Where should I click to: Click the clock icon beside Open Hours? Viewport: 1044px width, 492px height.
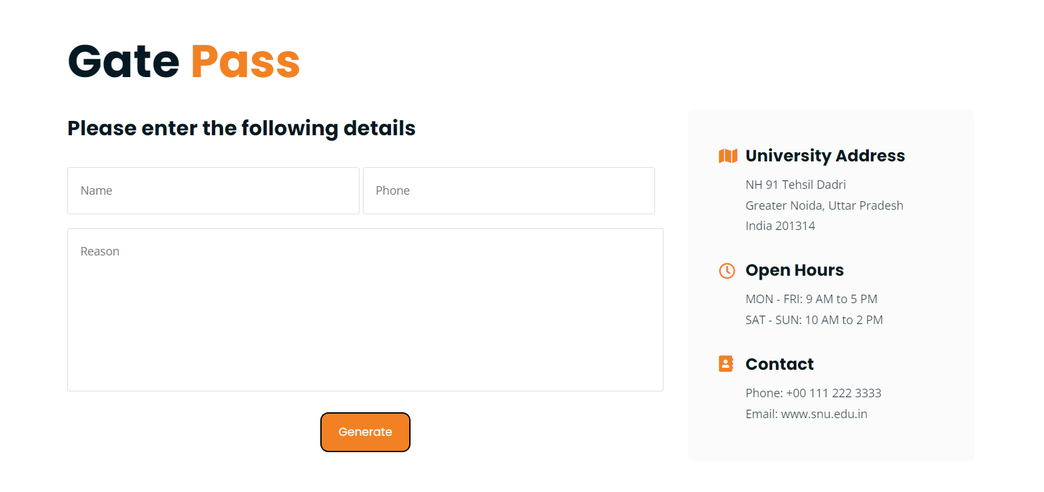(726, 270)
